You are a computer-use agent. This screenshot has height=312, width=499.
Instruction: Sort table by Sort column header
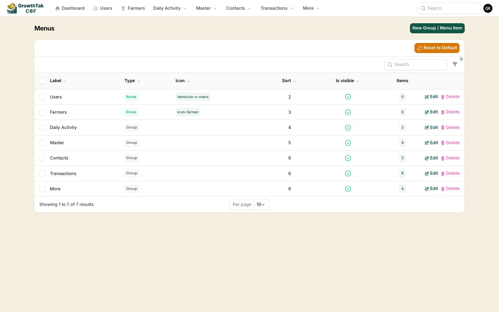point(289,81)
